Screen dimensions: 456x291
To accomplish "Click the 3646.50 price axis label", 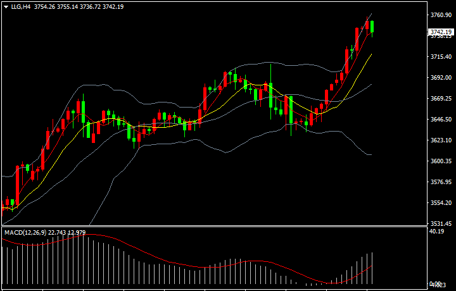I will [441, 120].
